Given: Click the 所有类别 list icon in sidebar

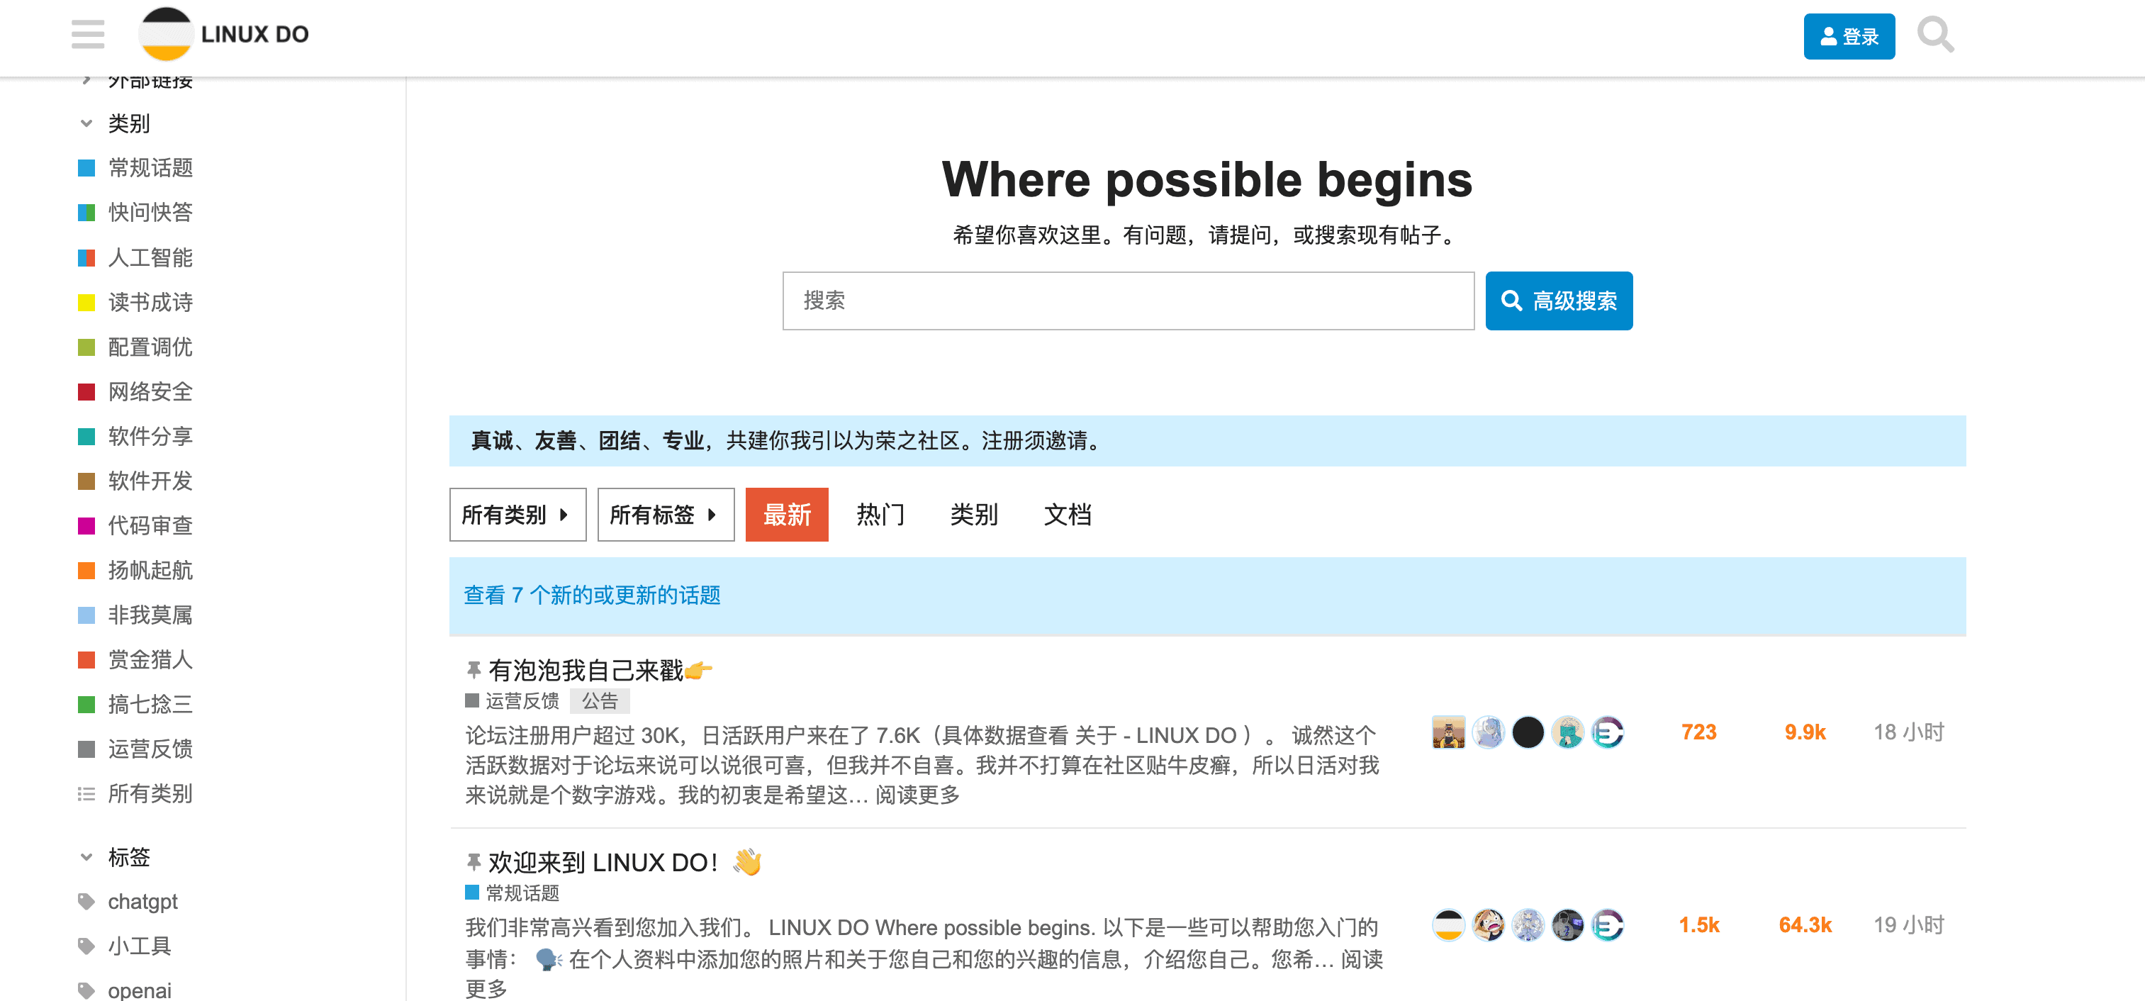Looking at the screenshot, I should click(x=86, y=793).
